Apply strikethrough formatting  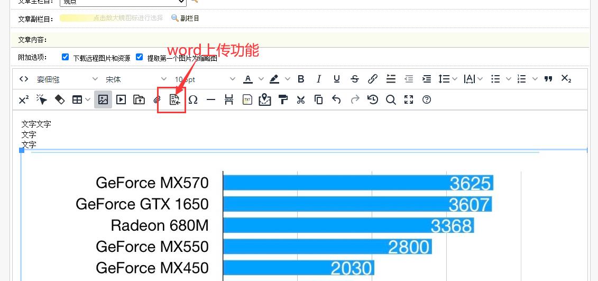(355, 79)
